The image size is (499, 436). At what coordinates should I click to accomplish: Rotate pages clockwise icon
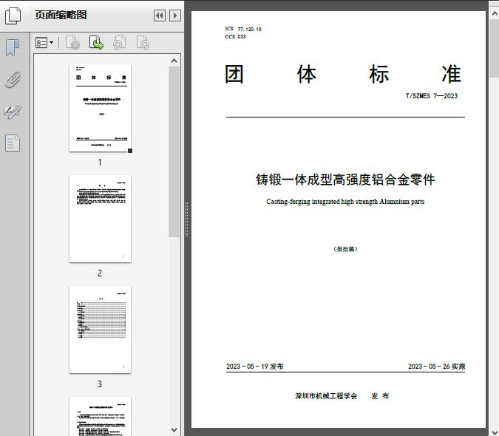point(143,43)
